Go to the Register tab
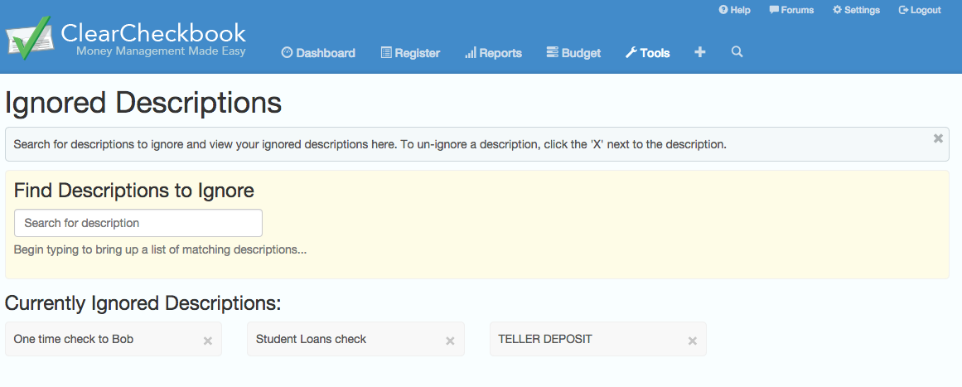The image size is (962, 387). (x=410, y=53)
